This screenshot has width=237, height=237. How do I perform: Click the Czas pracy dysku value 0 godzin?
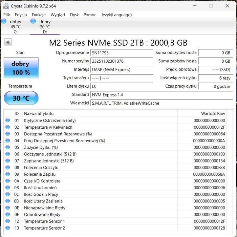[215, 86]
